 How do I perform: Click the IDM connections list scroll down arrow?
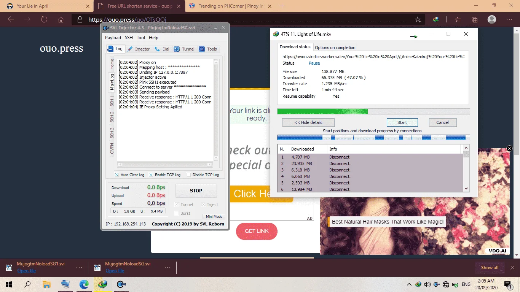(466, 189)
